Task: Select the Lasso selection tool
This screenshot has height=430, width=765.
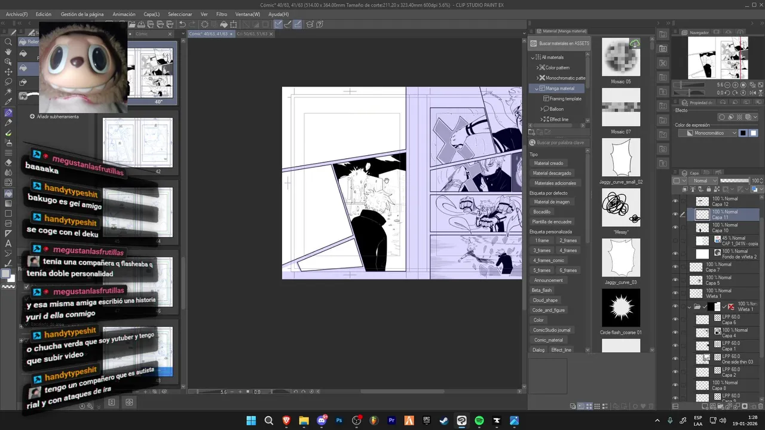Action: 8,82
